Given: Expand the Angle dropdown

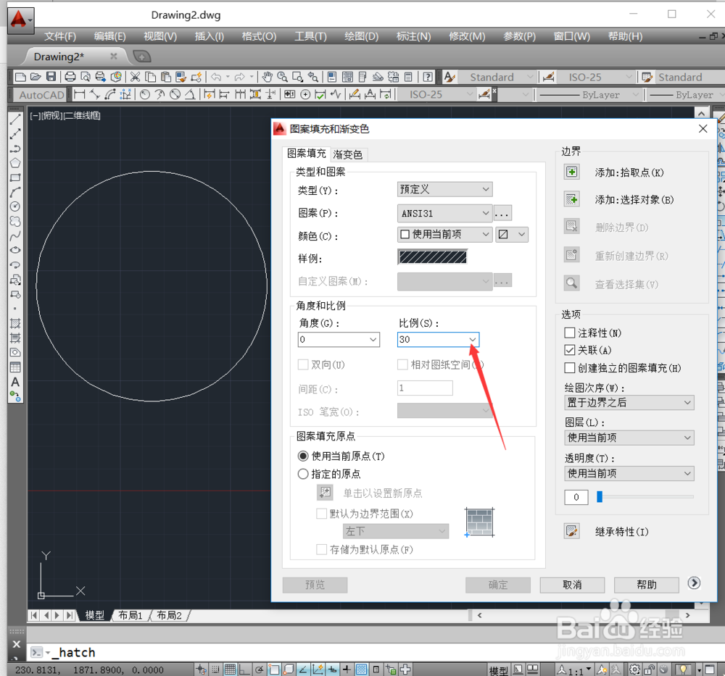Looking at the screenshot, I should pos(373,340).
